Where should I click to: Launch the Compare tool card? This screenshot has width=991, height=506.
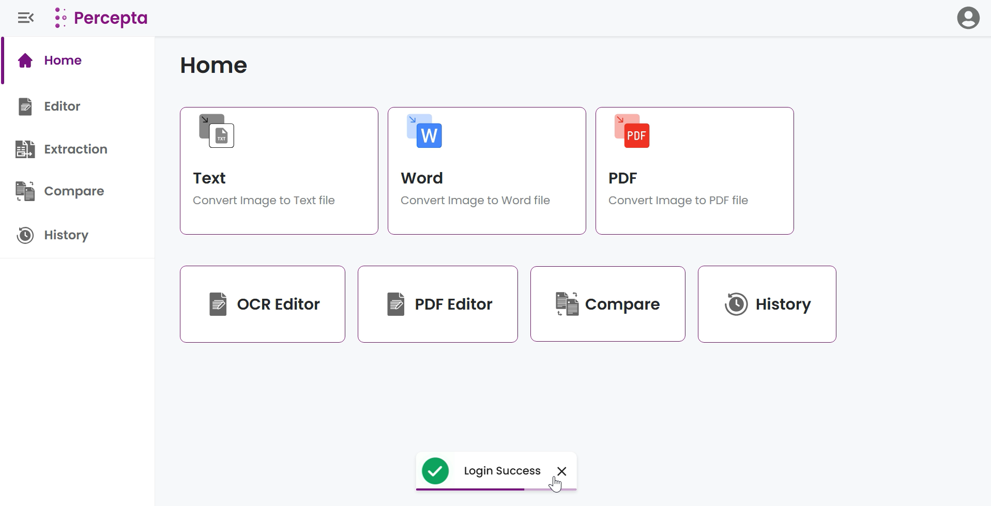point(608,304)
